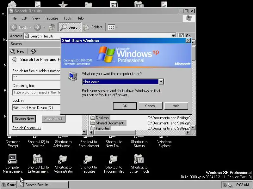
Task: Select Shortcut to Administrator desktop icon
Action: [63, 159]
